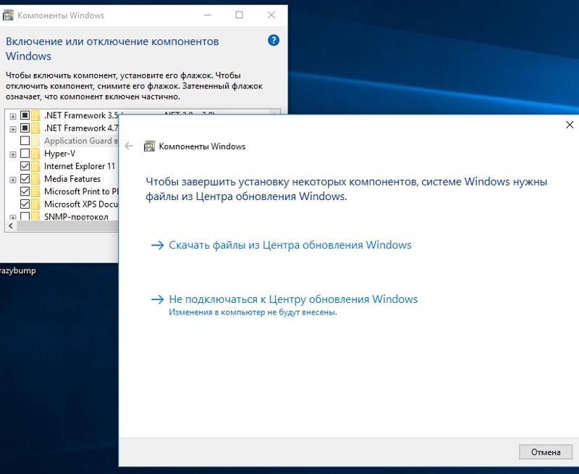The width and height of the screenshot is (579, 474).
Task: Click Скачать файлы из Центра обновления Windows
Action: tap(290, 245)
